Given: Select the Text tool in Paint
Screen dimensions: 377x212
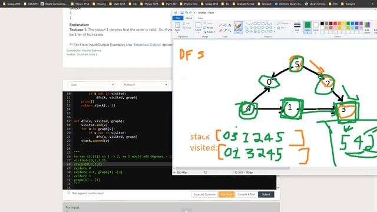Looking at the screenshot, I should [230, 25].
